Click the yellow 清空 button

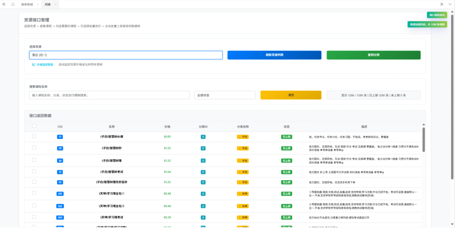[291, 95]
